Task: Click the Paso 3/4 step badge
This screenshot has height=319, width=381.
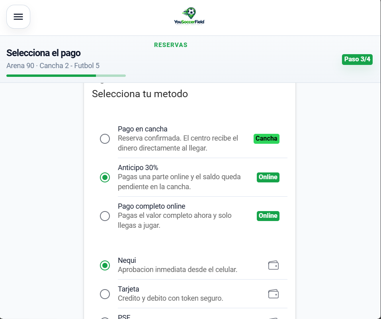Action: coord(357,59)
